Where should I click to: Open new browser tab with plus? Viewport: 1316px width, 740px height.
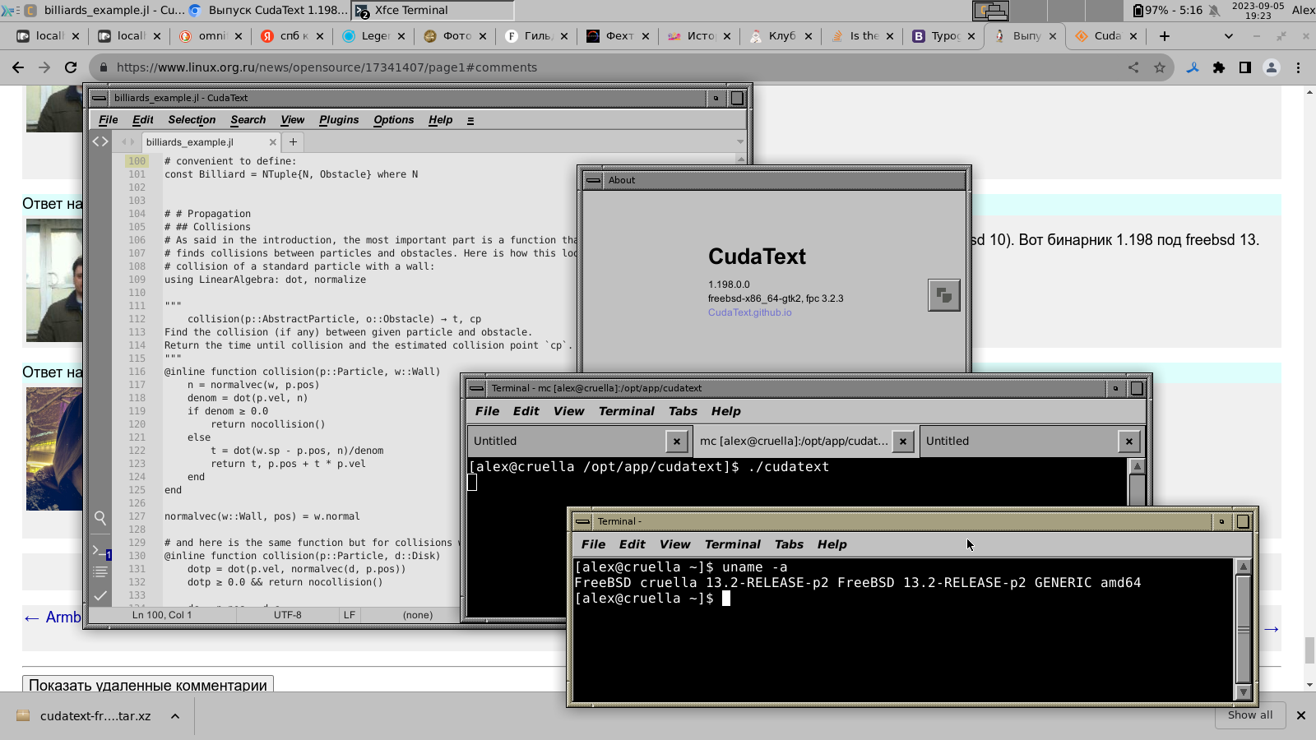click(x=1165, y=36)
